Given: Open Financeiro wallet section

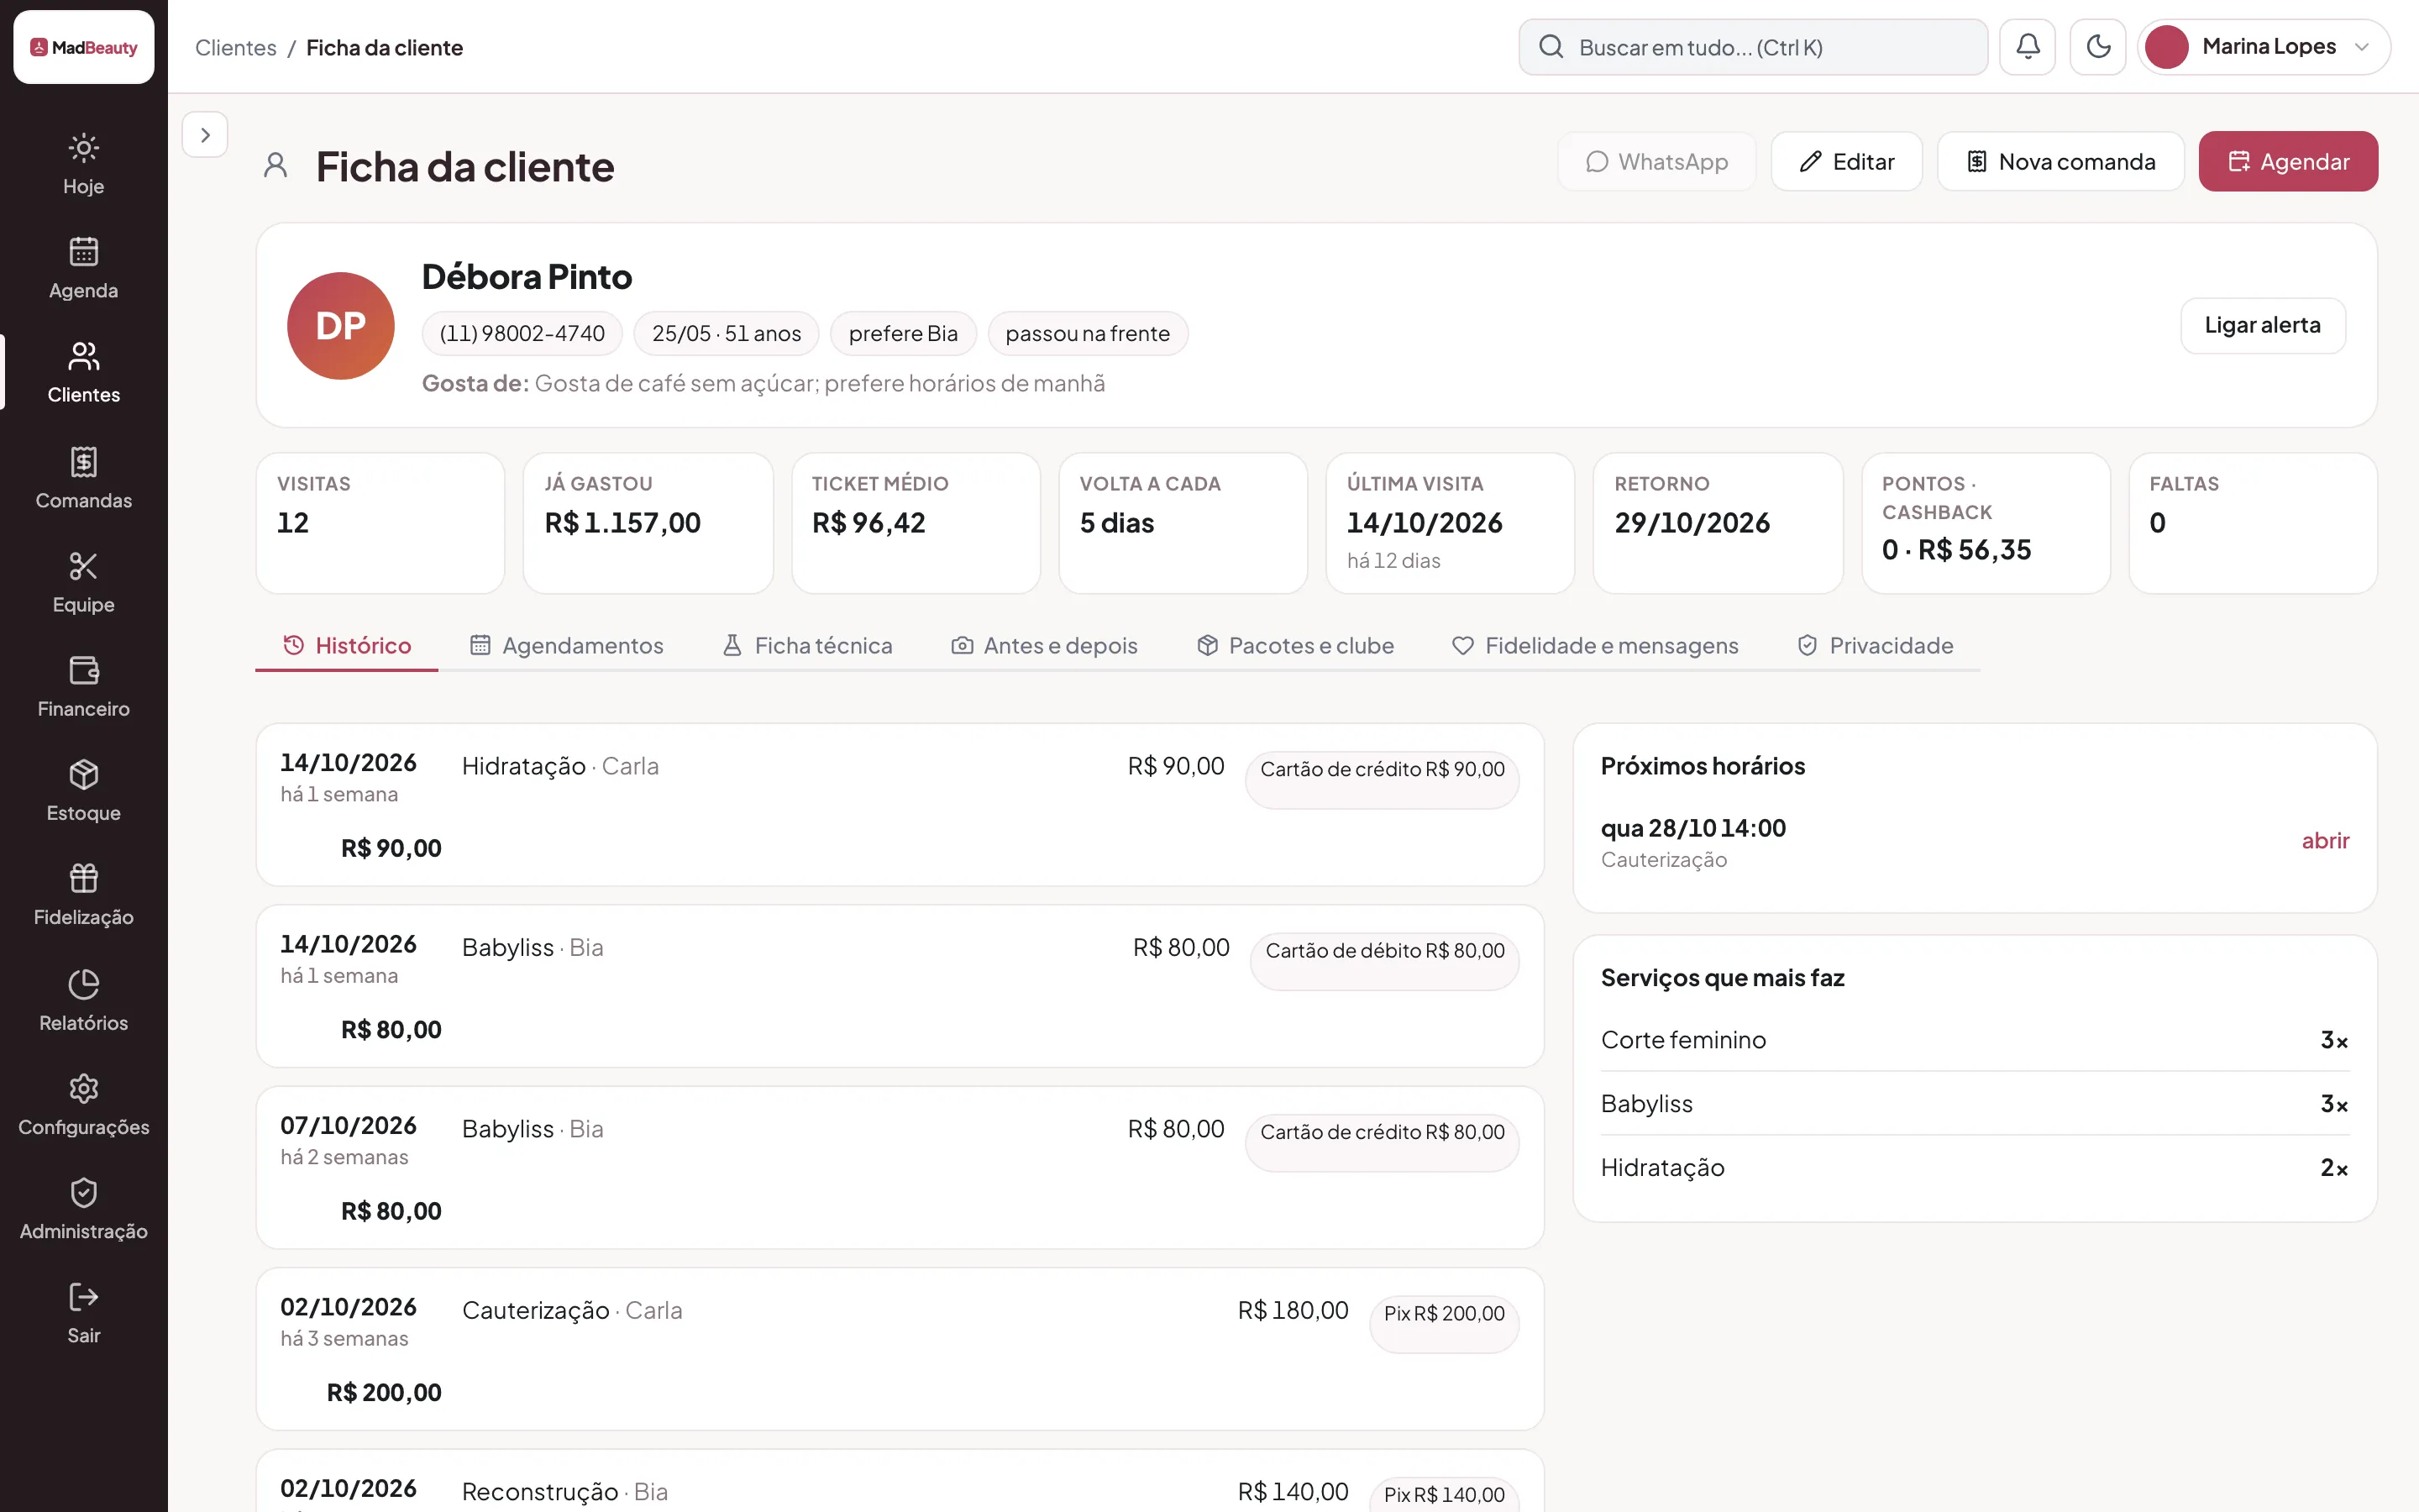Looking at the screenshot, I should click(83, 687).
